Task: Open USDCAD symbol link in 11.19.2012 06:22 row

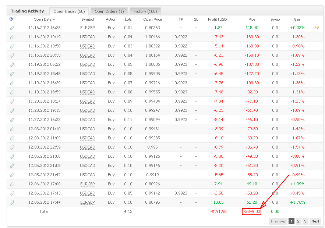Action: [88, 64]
